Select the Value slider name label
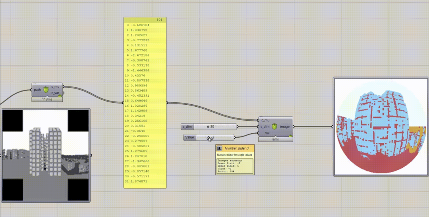429x217 pixels. pyautogui.click(x=189, y=137)
